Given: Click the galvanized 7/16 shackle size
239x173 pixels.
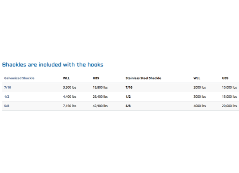Looking at the screenshot, I should coord(7,87).
